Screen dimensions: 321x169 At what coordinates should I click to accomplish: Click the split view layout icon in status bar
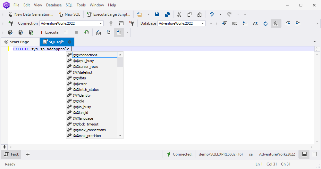tap(304, 154)
